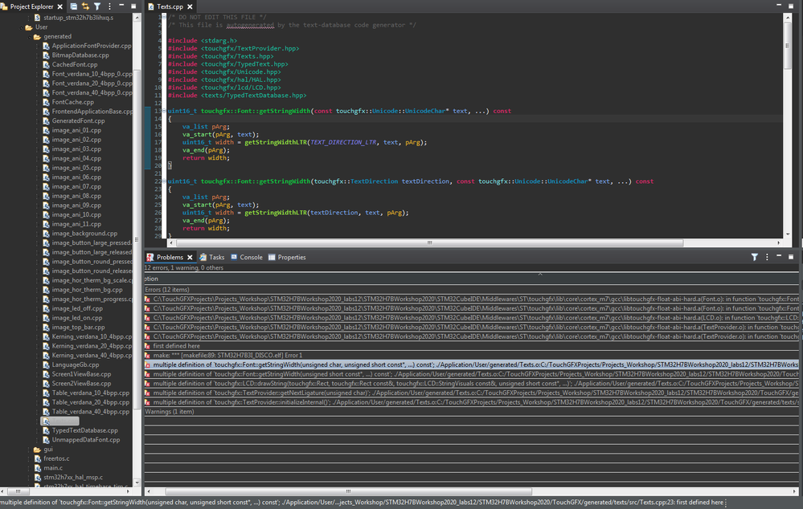Click the Project Explorer horizontal scrollbar
Screen dimensions: 803x509
click(x=18, y=491)
